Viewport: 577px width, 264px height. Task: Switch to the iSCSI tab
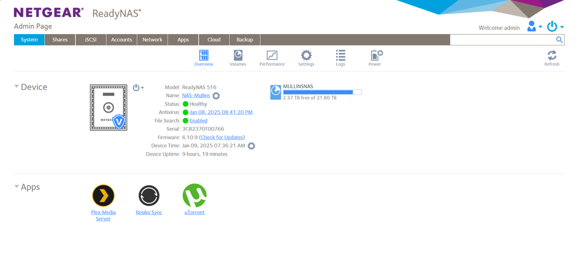pyautogui.click(x=91, y=40)
